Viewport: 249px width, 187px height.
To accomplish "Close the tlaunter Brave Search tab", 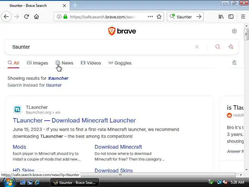I will [x=64, y=6].
